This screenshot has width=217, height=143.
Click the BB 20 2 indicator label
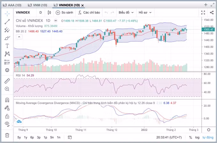(x=21, y=31)
